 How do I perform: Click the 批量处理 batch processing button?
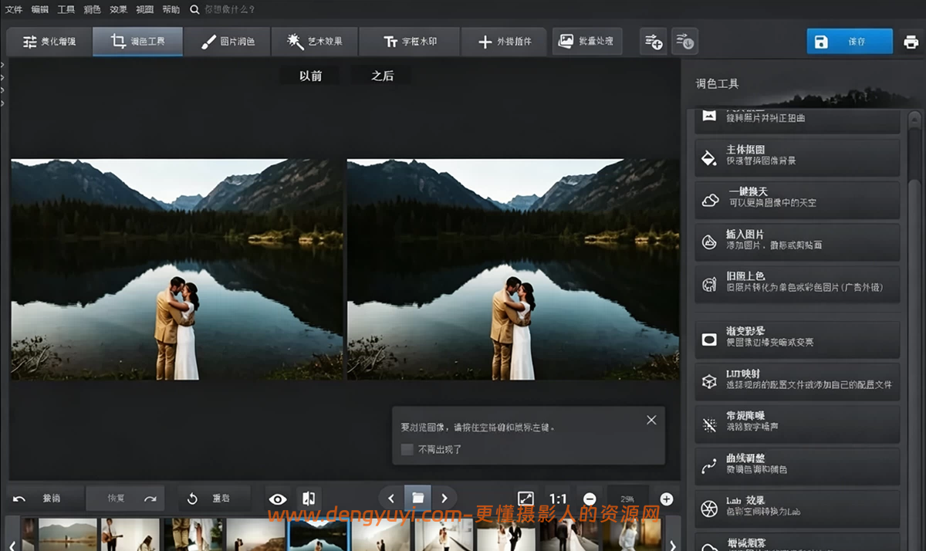(587, 42)
